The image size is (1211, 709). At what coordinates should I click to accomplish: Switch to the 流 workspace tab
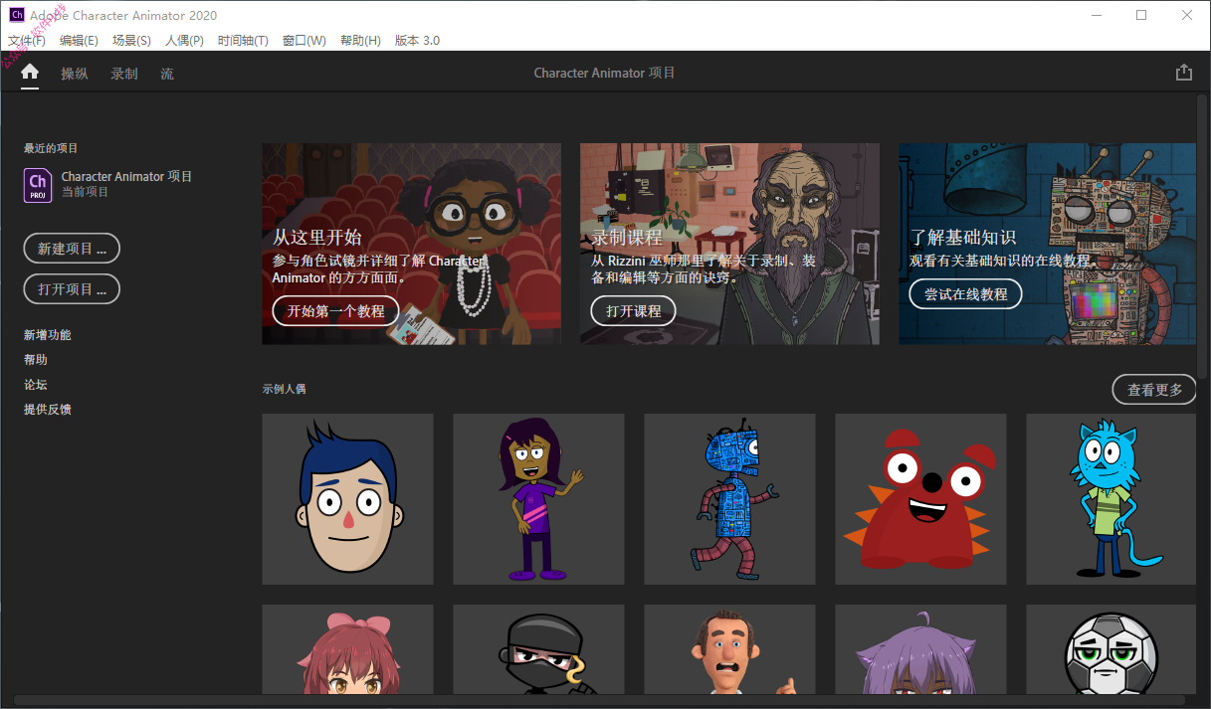167,74
